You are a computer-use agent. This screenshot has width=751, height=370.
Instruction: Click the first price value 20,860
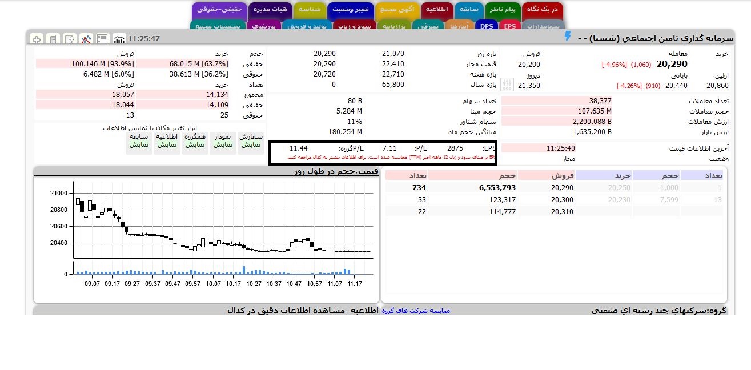click(x=718, y=86)
